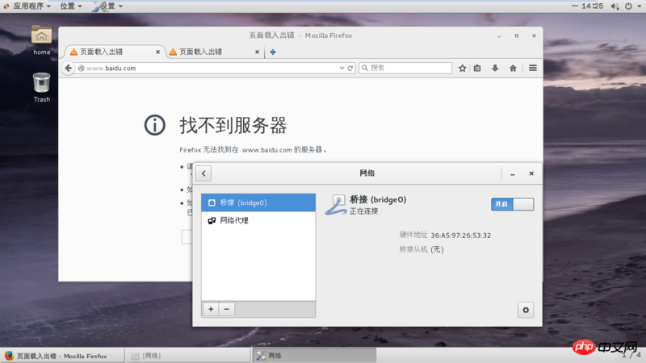The width and height of the screenshot is (646, 363).
Task: Click the 搜索 search box
Action: (405, 68)
